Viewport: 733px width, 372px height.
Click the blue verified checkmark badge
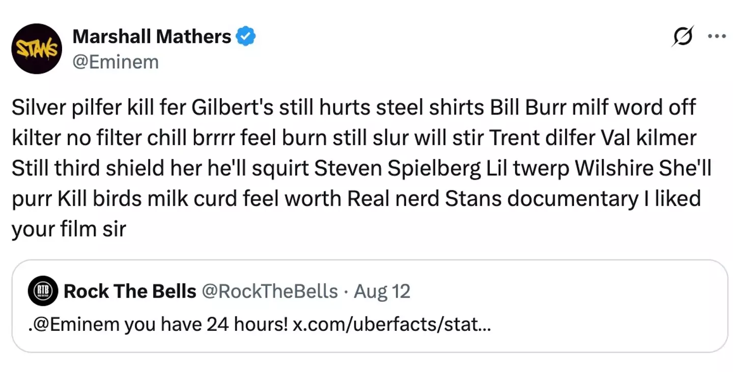point(246,37)
